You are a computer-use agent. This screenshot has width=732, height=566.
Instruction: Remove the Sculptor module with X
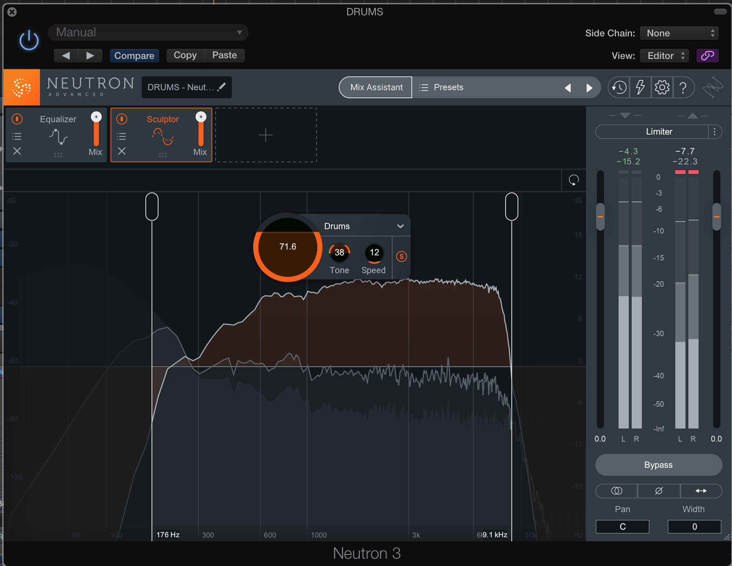[x=122, y=151]
